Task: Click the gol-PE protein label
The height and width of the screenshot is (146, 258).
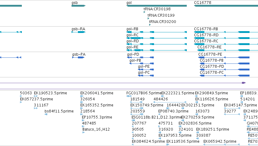Action: click(144, 67)
